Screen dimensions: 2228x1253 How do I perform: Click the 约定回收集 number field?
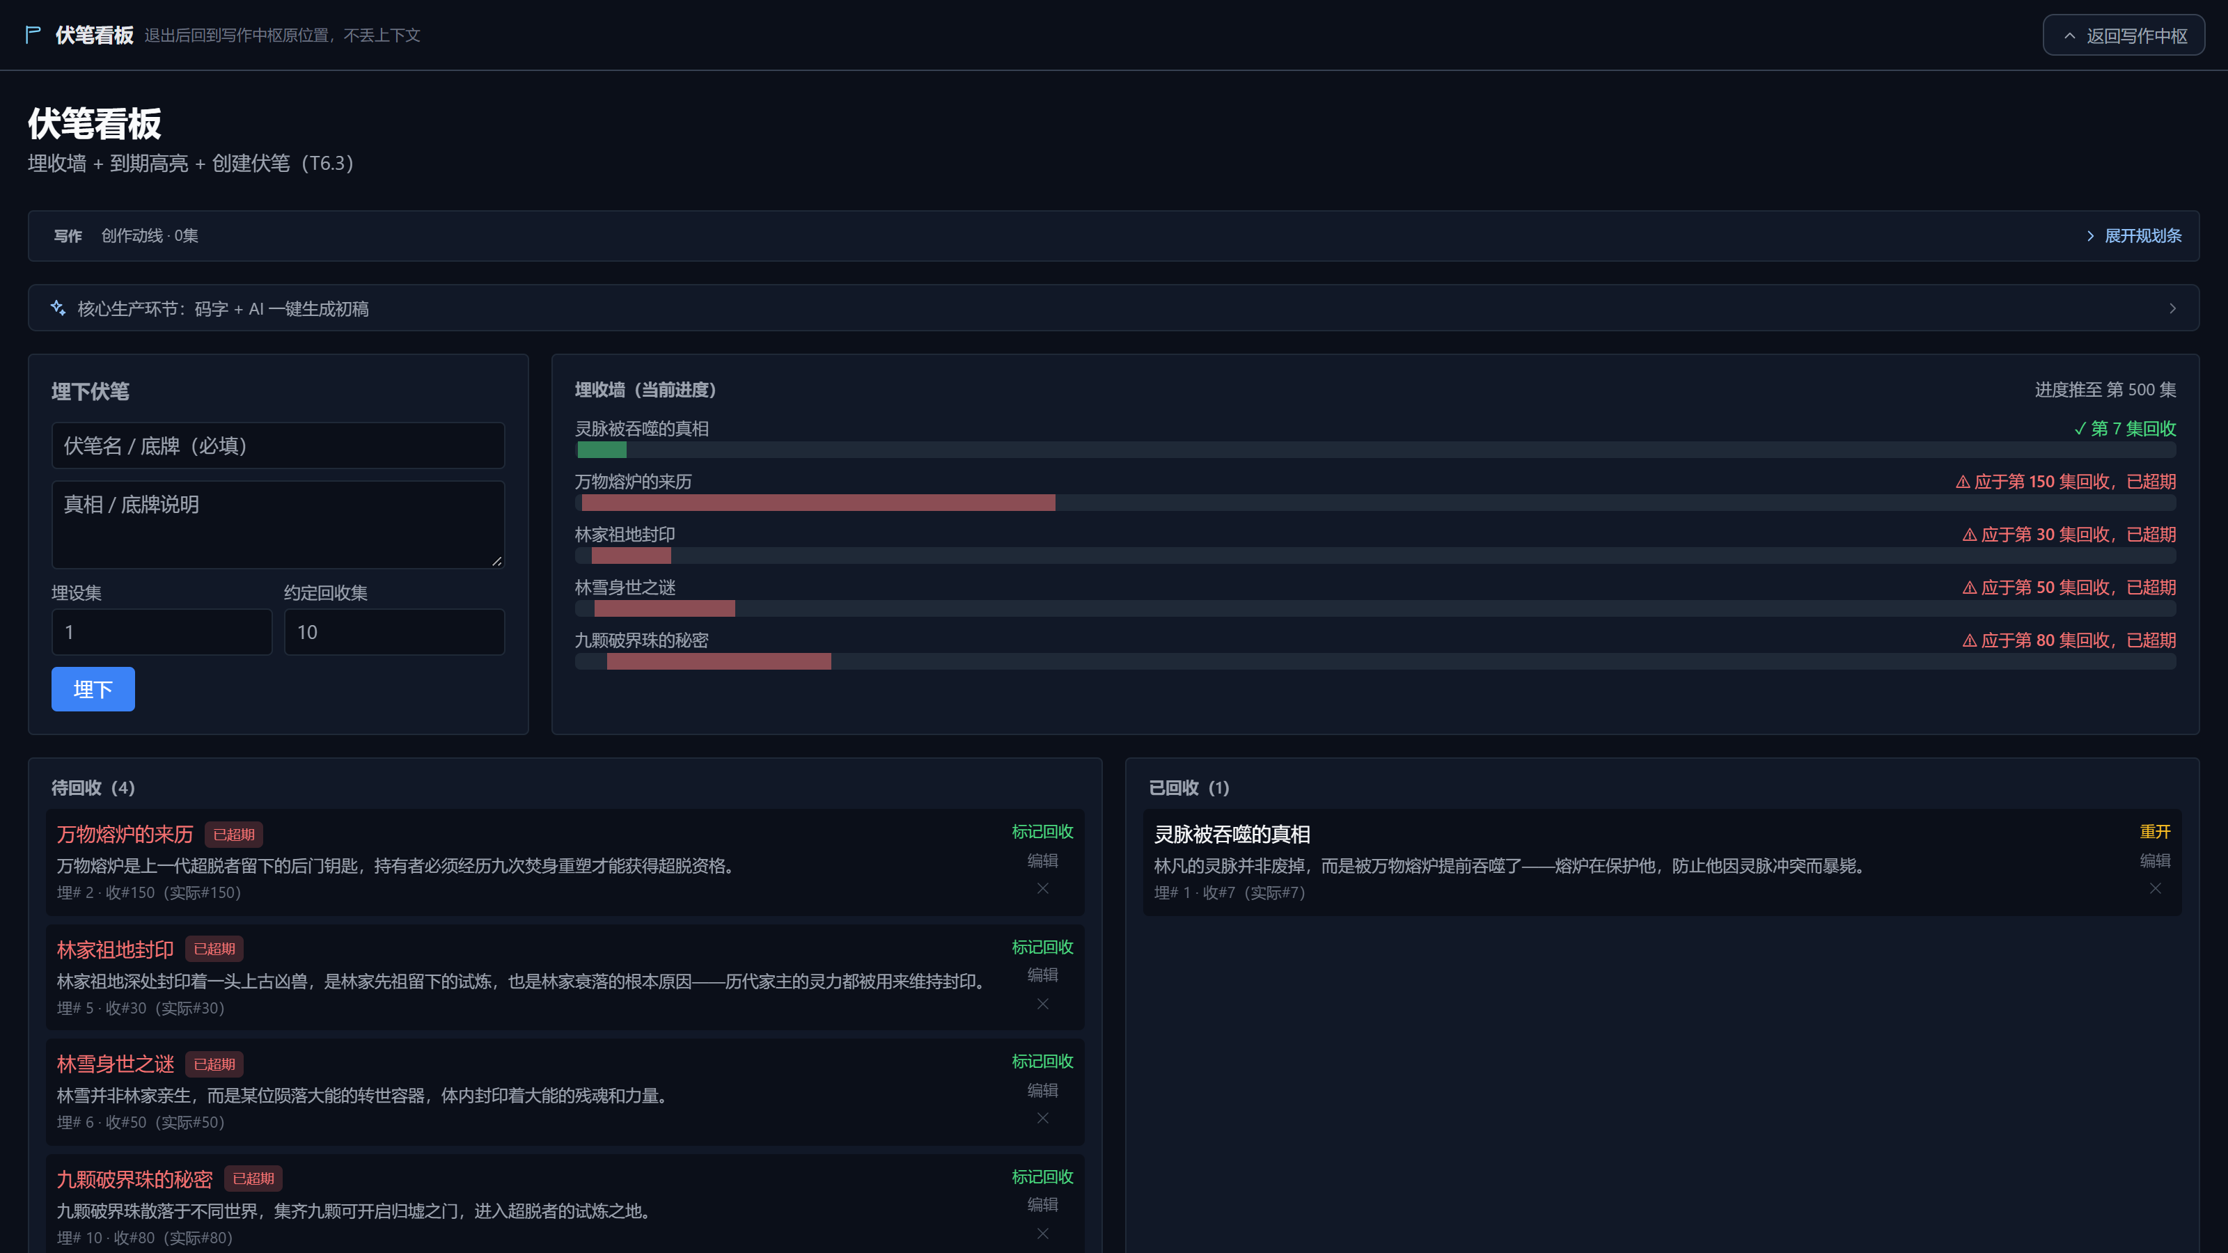coord(394,632)
